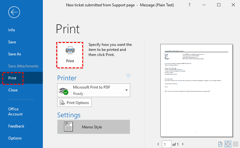This screenshot has width=240, height=148.
Task: Click the page number input field
Action: 166,145
